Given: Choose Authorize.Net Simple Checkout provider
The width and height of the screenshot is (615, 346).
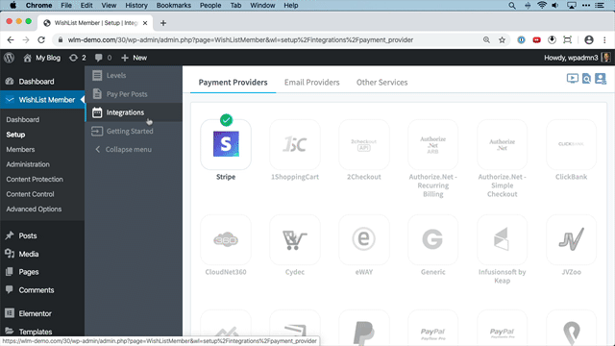Looking at the screenshot, I should click(x=502, y=144).
